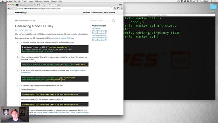Image resolution: width=218 pixels, height=123 pixels.
Task: Open the GitHub Enterprise 2.4 version link
Action: point(99,33)
